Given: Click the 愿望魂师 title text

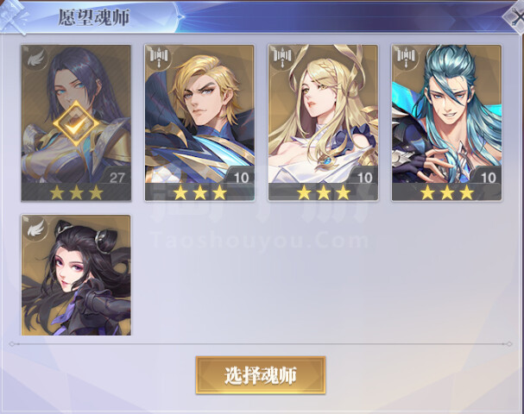Looking at the screenshot, I should [94, 17].
